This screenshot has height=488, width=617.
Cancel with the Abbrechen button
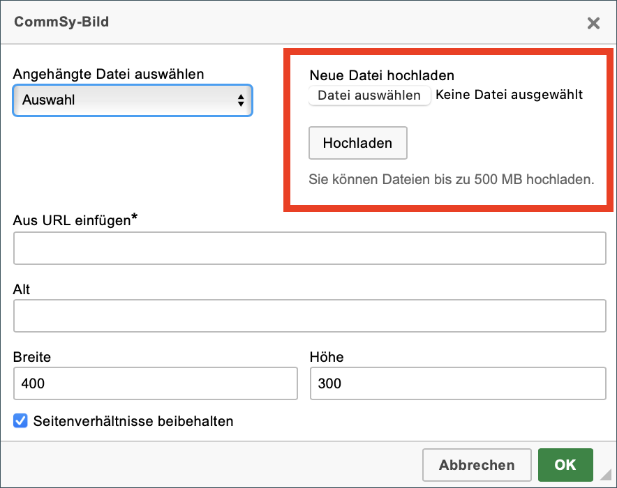(x=477, y=465)
